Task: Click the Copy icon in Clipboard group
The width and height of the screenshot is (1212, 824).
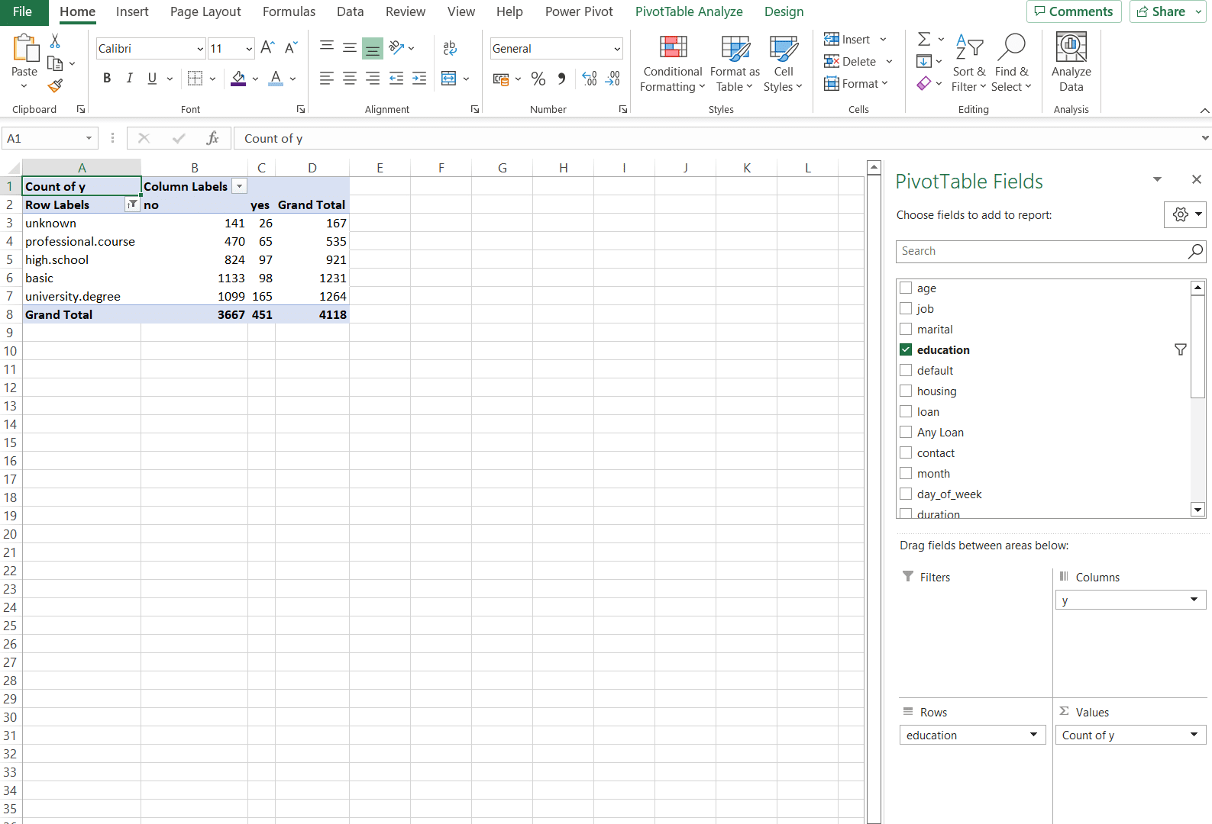Action: (x=55, y=63)
